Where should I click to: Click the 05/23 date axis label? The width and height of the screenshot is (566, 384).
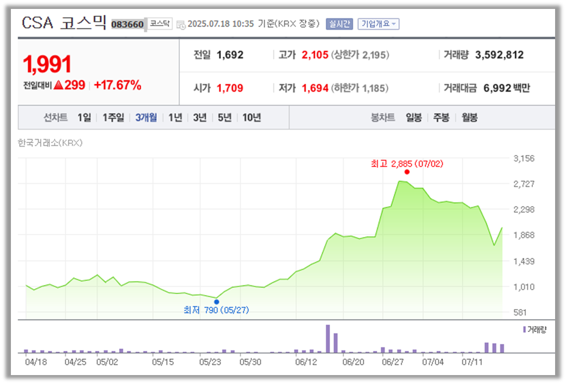[x=210, y=362]
